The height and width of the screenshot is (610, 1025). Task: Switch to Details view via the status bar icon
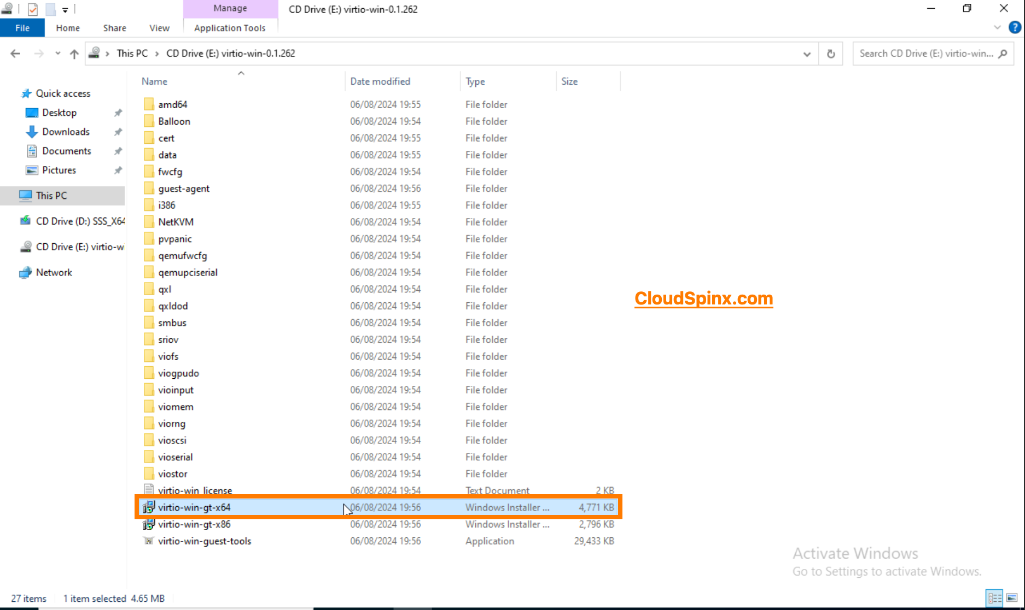pyautogui.click(x=994, y=598)
